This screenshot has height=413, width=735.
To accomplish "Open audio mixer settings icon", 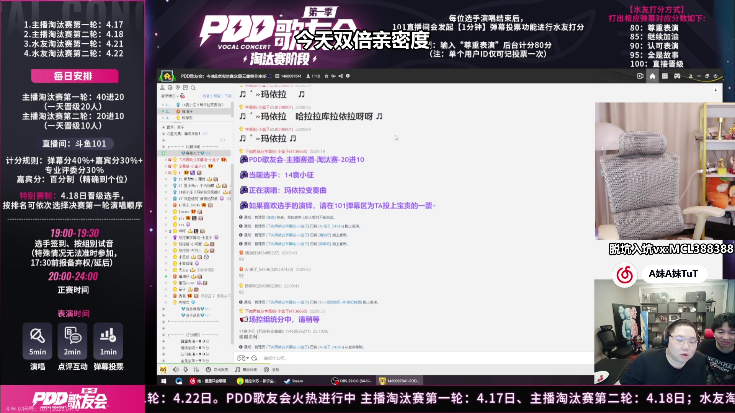I will [196, 370].
